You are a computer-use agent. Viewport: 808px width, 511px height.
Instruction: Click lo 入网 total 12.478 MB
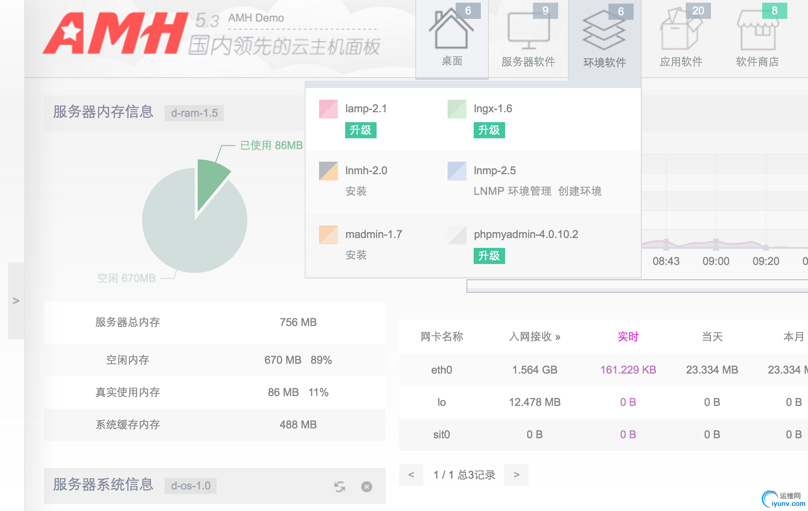(535, 402)
